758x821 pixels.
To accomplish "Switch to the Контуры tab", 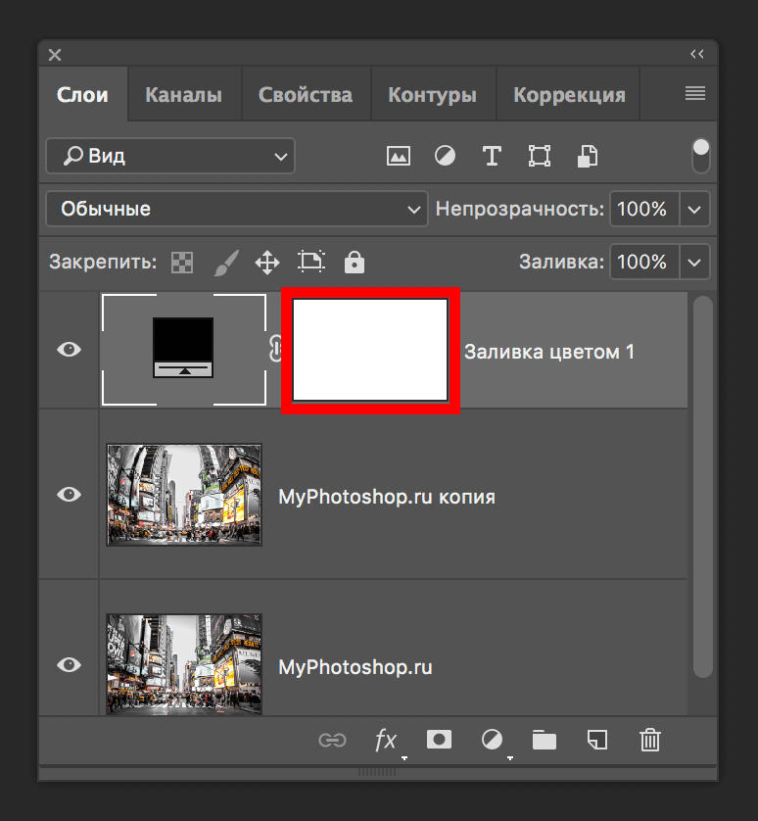I will pos(433,95).
